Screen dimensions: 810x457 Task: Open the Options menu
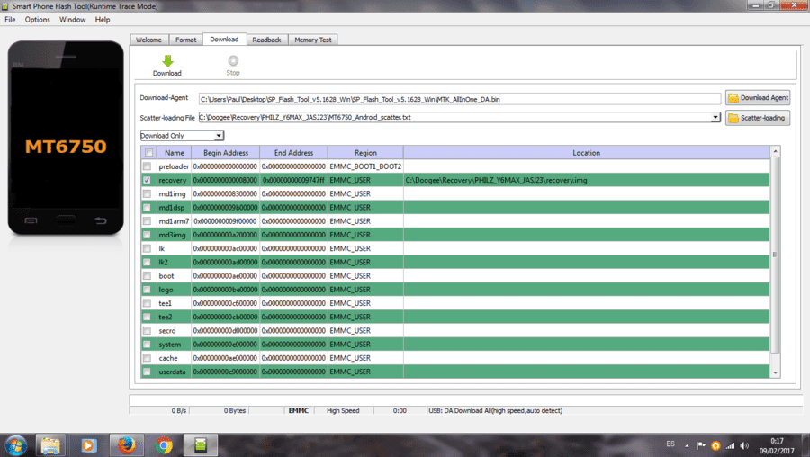click(x=37, y=20)
